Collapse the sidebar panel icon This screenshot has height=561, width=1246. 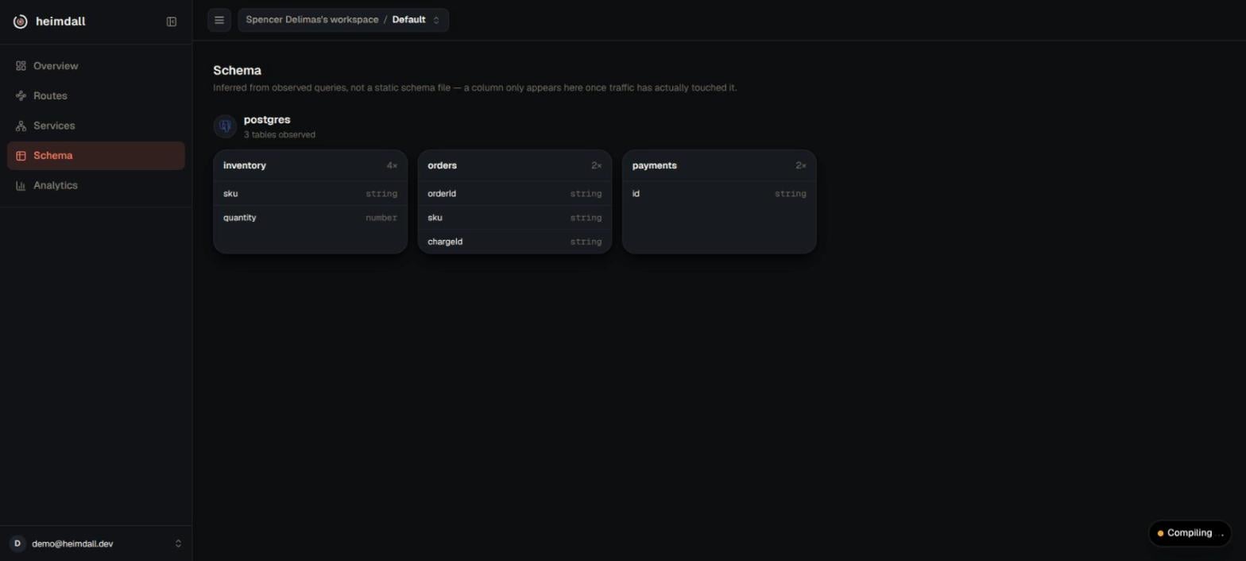[x=172, y=21]
